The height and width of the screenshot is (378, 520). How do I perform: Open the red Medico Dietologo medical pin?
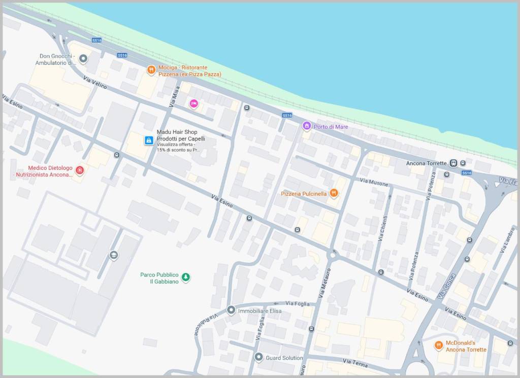[80, 170]
